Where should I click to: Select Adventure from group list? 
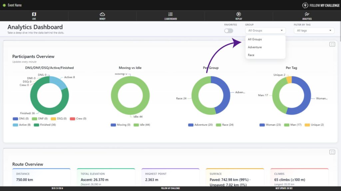255,47
